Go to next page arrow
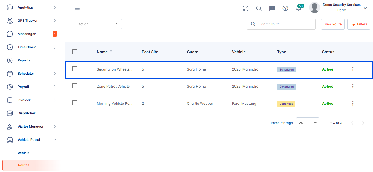The height and width of the screenshot is (172, 373). [x=363, y=123]
